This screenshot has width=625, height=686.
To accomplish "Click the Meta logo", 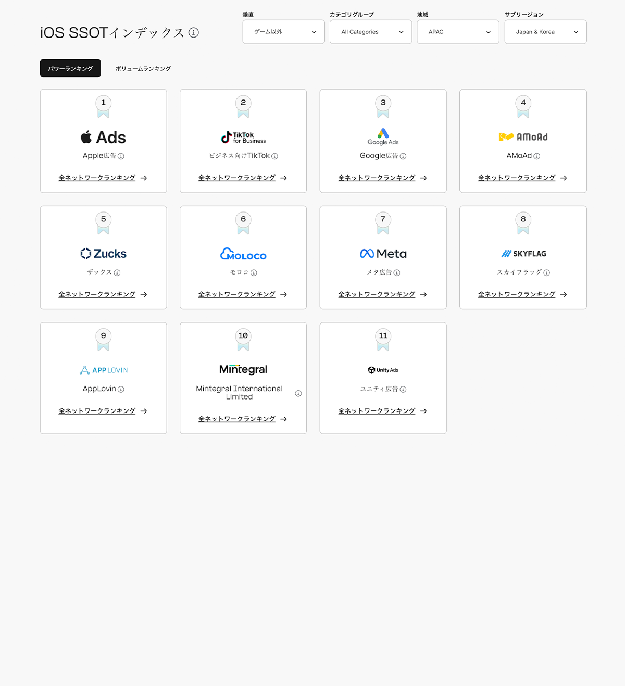I will (383, 254).
